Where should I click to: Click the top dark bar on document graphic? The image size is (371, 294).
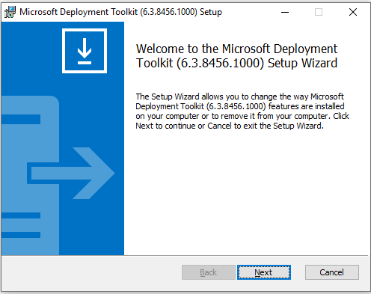21,119
